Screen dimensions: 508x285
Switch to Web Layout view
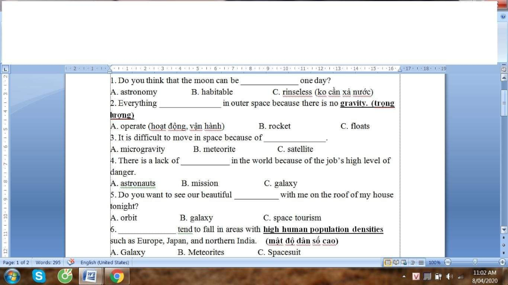(x=404, y=262)
